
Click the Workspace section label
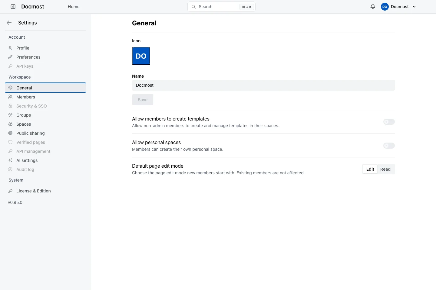[x=20, y=77]
